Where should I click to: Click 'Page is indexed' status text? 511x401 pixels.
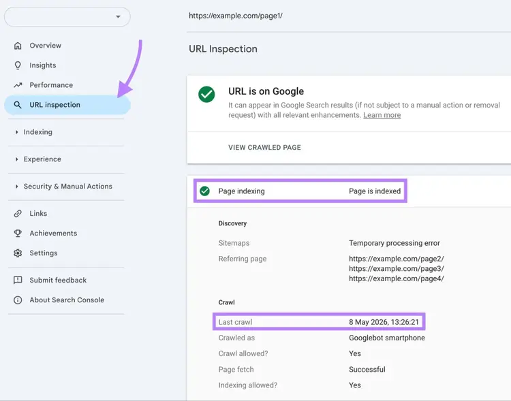coord(375,191)
